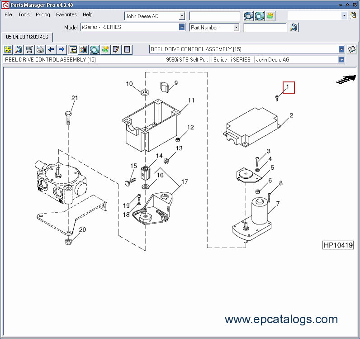Click the round lens search icon in top toolbar

click(260, 16)
